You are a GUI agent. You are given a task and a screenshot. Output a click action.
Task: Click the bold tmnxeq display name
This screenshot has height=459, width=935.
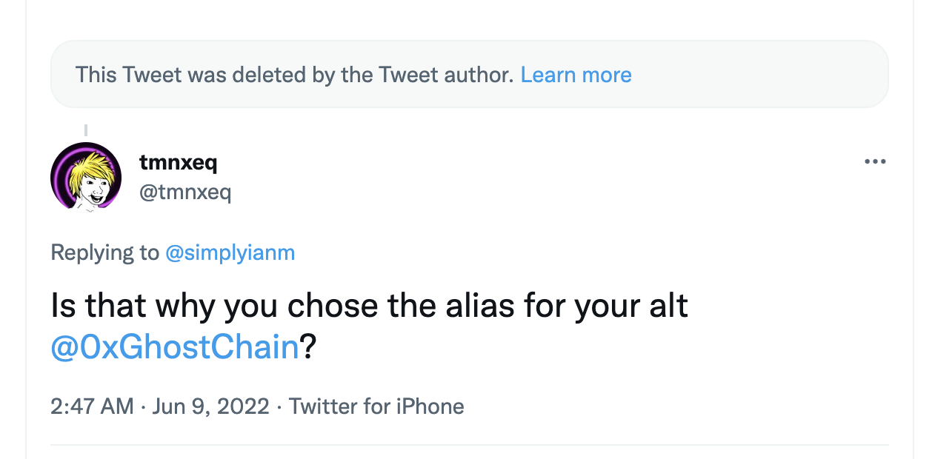pyautogui.click(x=178, y=161)
